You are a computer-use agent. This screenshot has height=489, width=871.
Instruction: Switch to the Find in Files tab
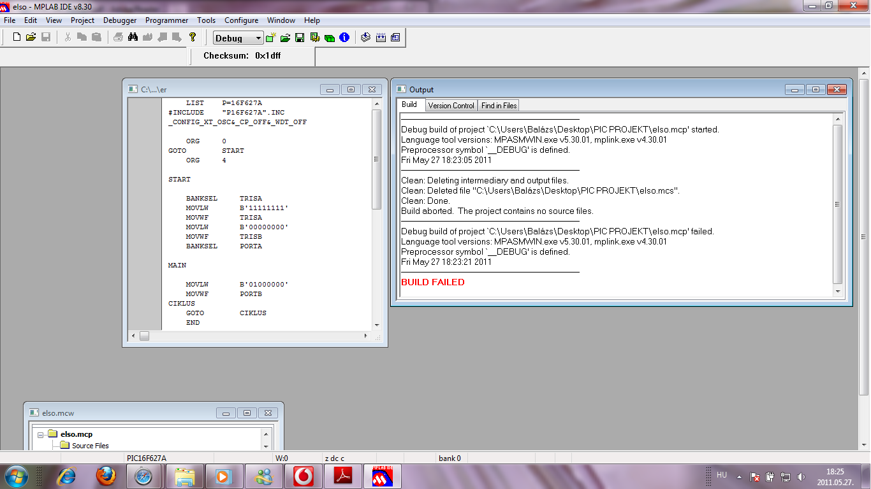point(499,106)
